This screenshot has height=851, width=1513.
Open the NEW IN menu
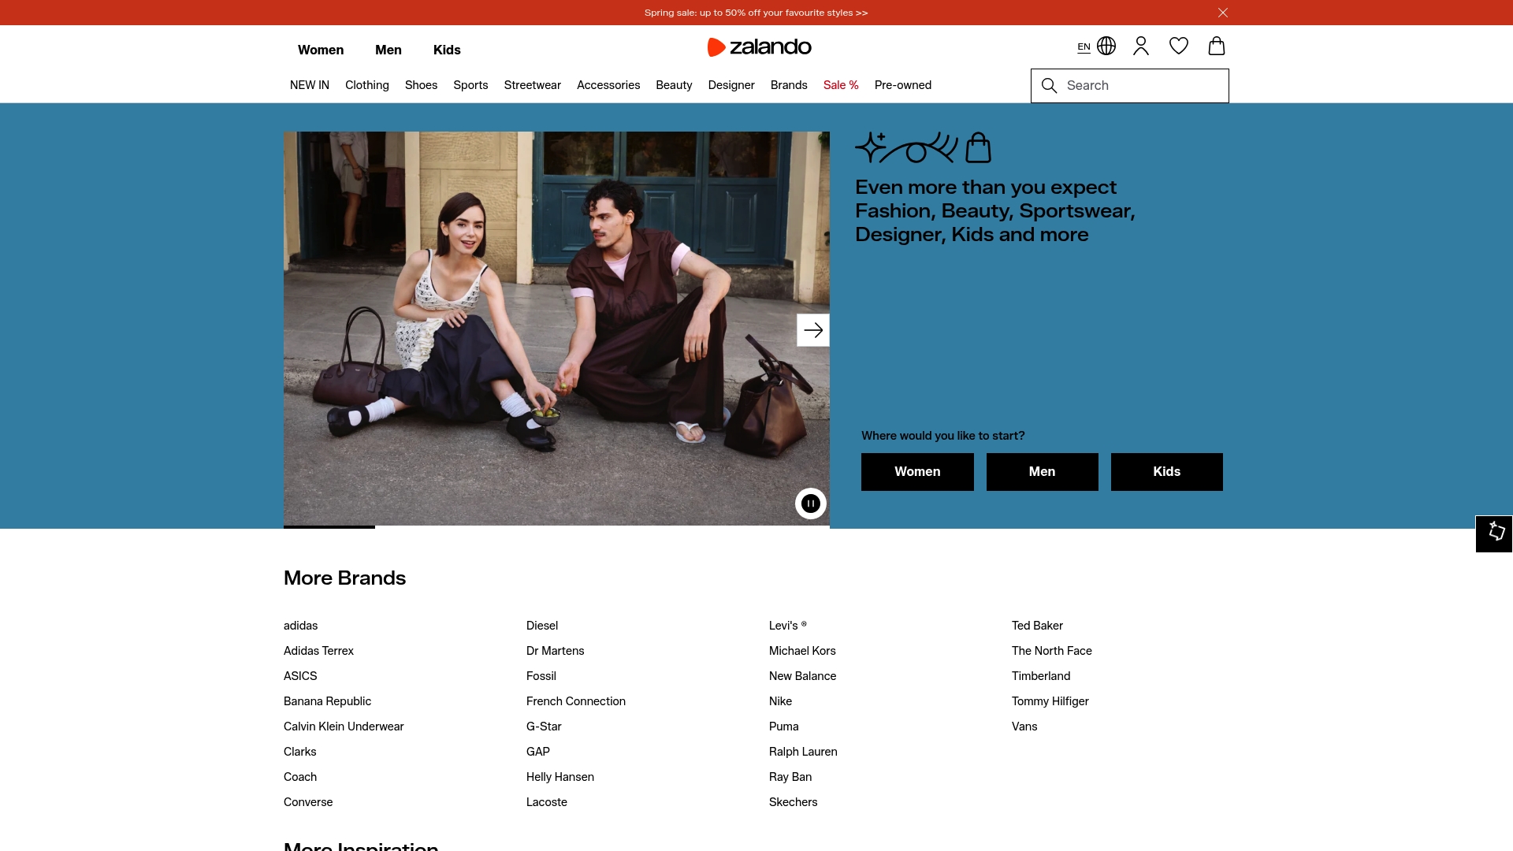click(x=310, y=85)
